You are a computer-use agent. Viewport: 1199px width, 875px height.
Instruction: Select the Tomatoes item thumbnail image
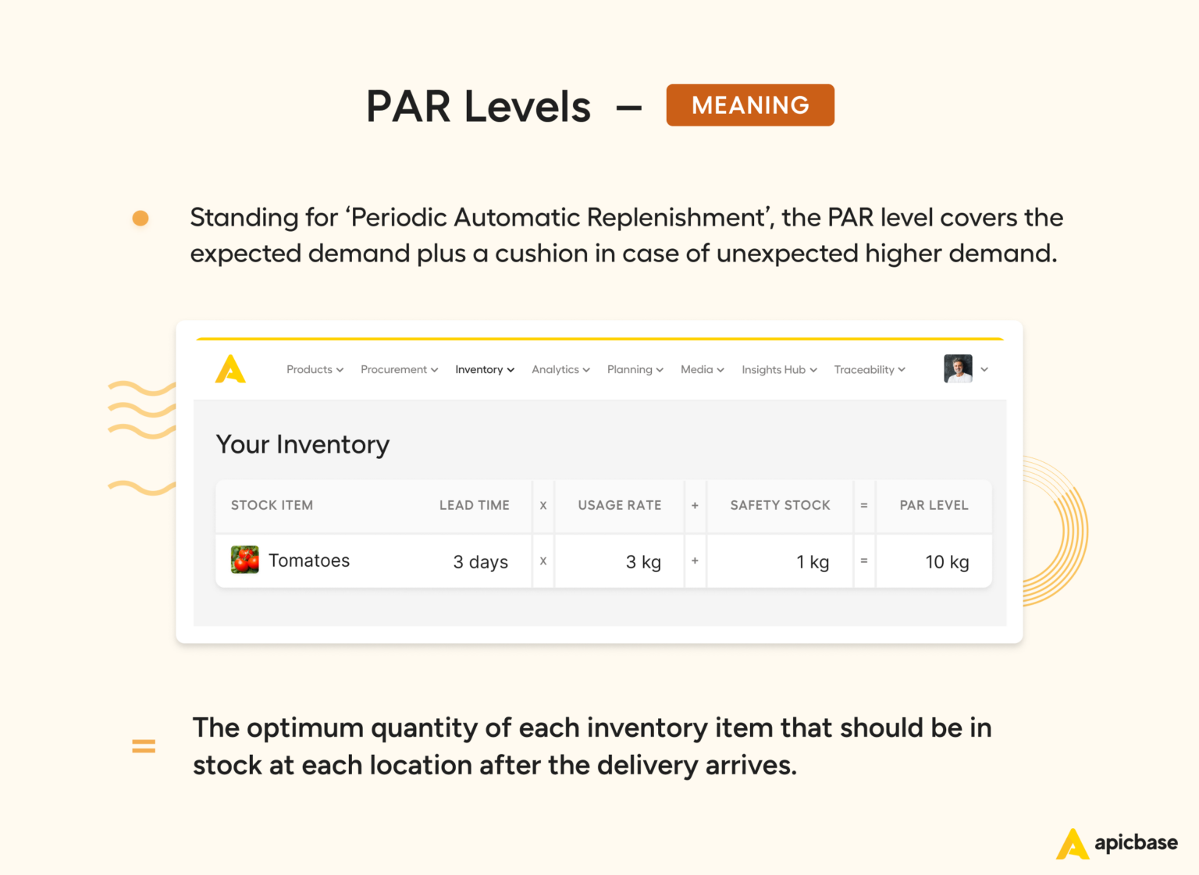tap(244, 560)
